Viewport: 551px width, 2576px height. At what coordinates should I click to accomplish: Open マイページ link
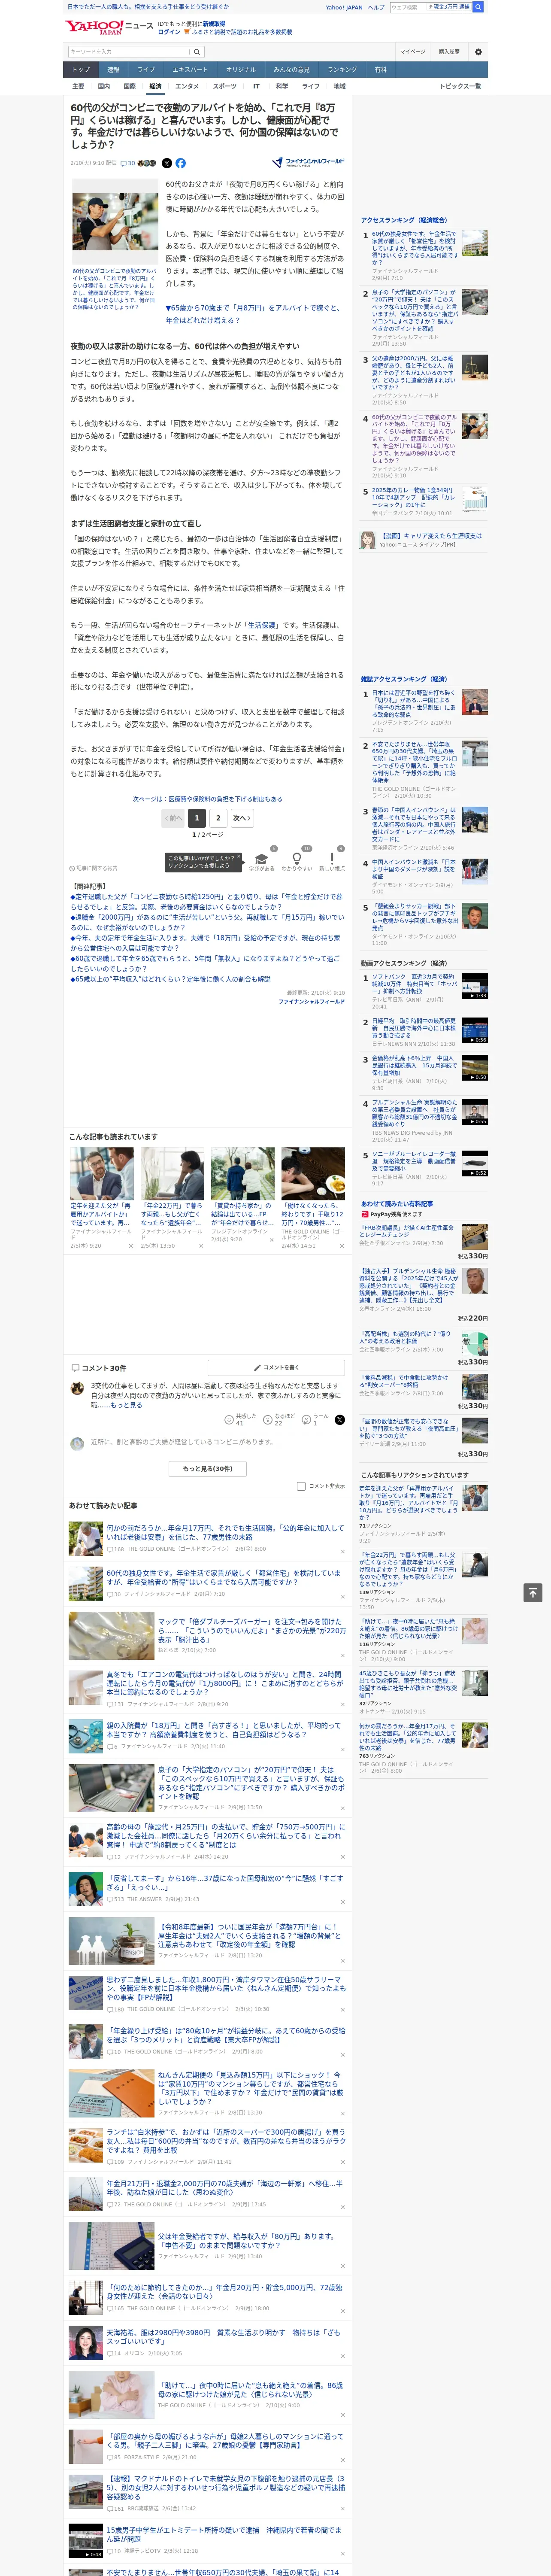coord(412,51)
